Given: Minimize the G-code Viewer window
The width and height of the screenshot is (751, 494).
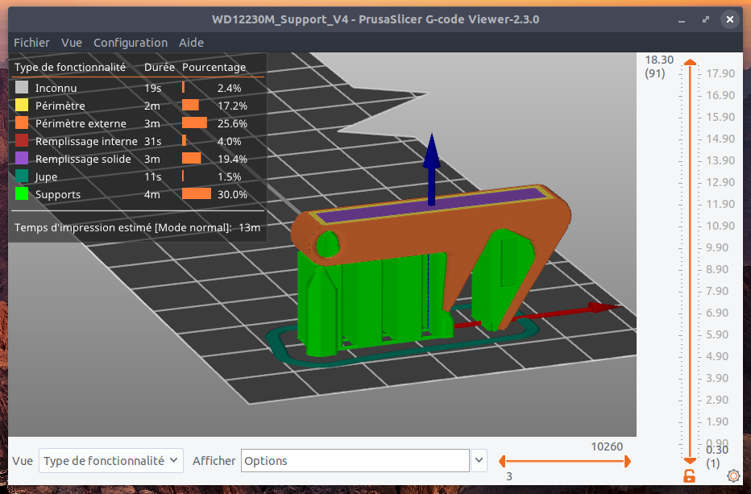Looking at the screenshot, I should 682,19.
